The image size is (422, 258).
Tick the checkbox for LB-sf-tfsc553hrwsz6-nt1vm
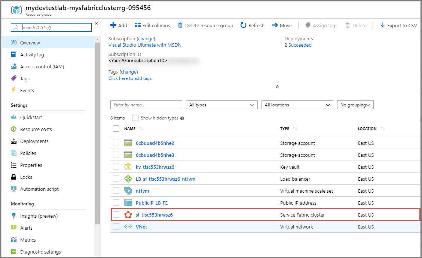tap(116, 179)
